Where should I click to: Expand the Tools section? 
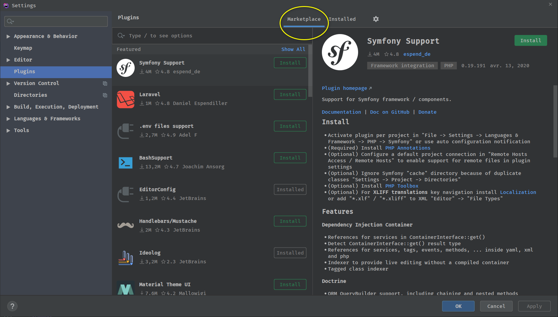[x=8, y=130]
